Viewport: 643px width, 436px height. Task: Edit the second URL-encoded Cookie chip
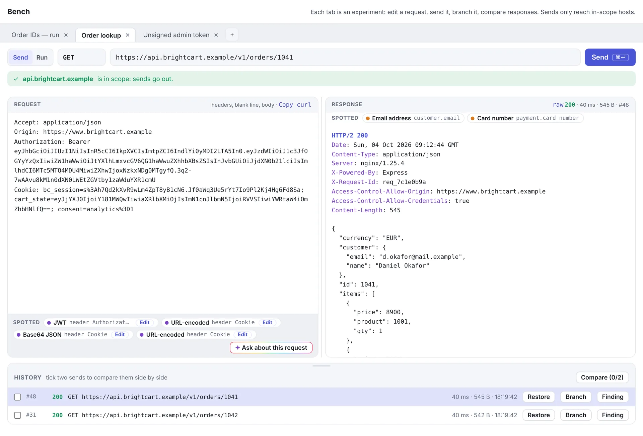coord(242,335)
